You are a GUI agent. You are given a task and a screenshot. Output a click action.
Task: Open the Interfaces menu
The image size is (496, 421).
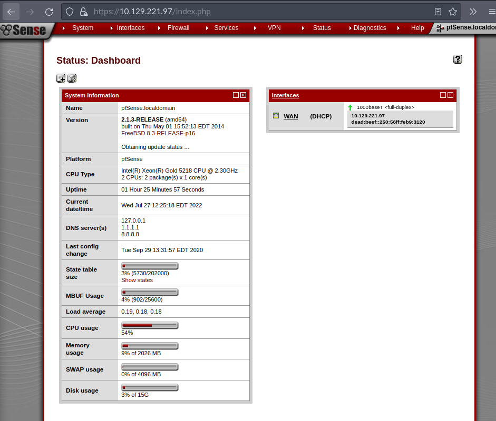tap(131, 28)
